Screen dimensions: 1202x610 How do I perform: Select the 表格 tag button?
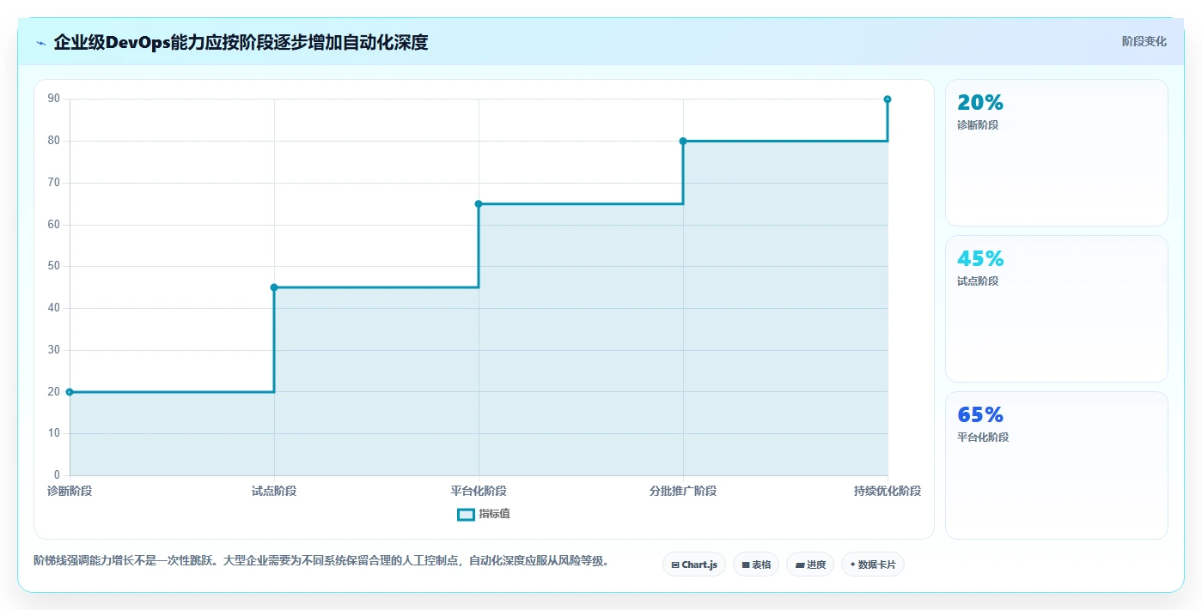coord(756,565)
